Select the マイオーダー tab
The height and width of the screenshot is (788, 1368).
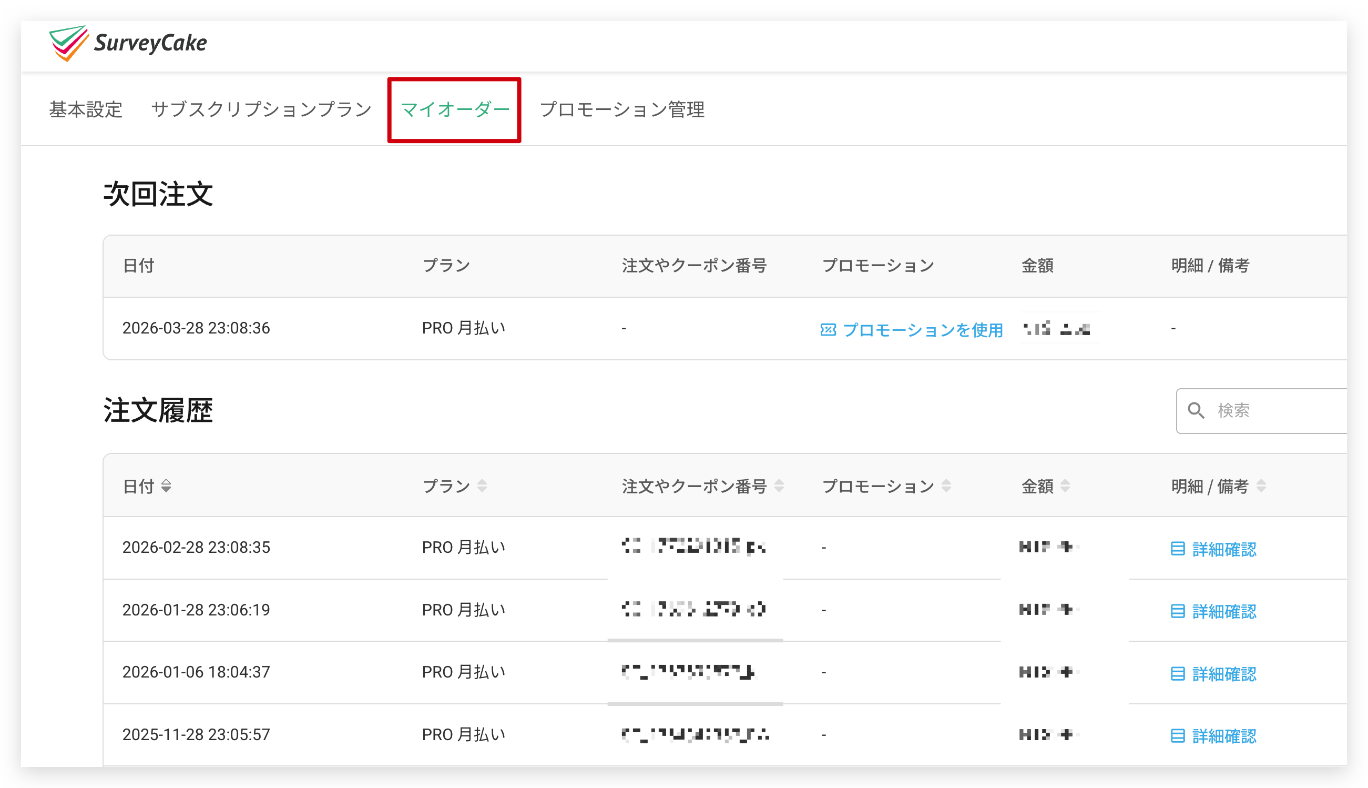(454, 110)
